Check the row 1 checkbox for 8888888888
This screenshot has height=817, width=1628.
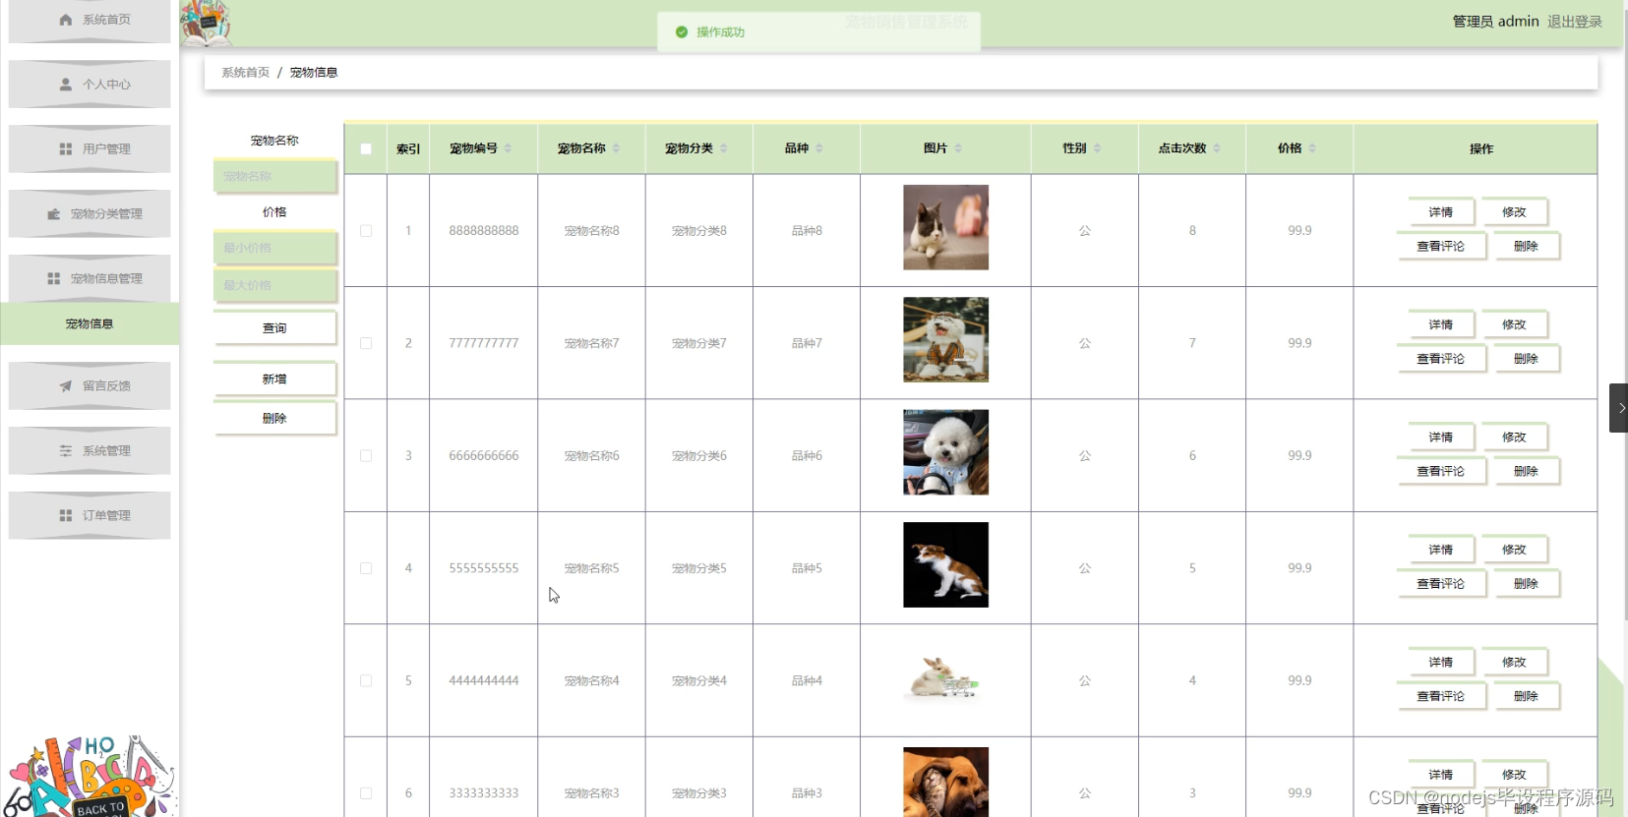pyautogui.click(x=366, y=231)
